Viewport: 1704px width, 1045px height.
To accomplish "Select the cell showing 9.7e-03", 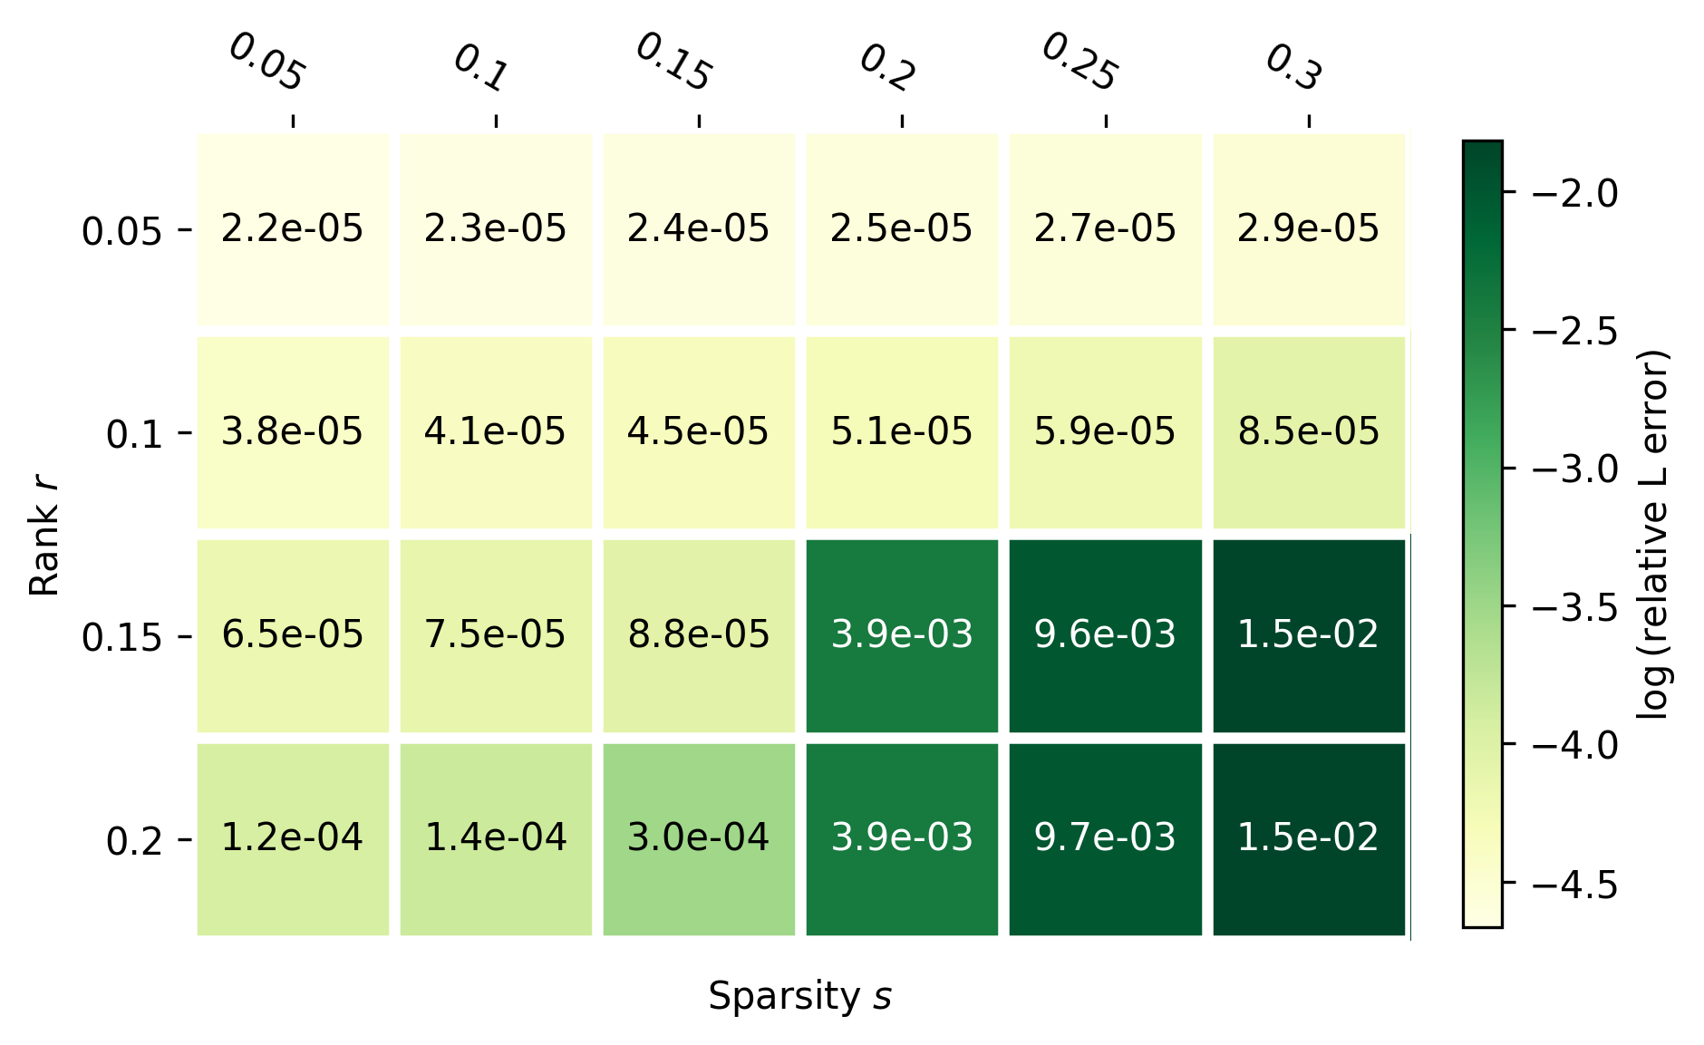I will pyautogui.click(x=1105, y=838).
